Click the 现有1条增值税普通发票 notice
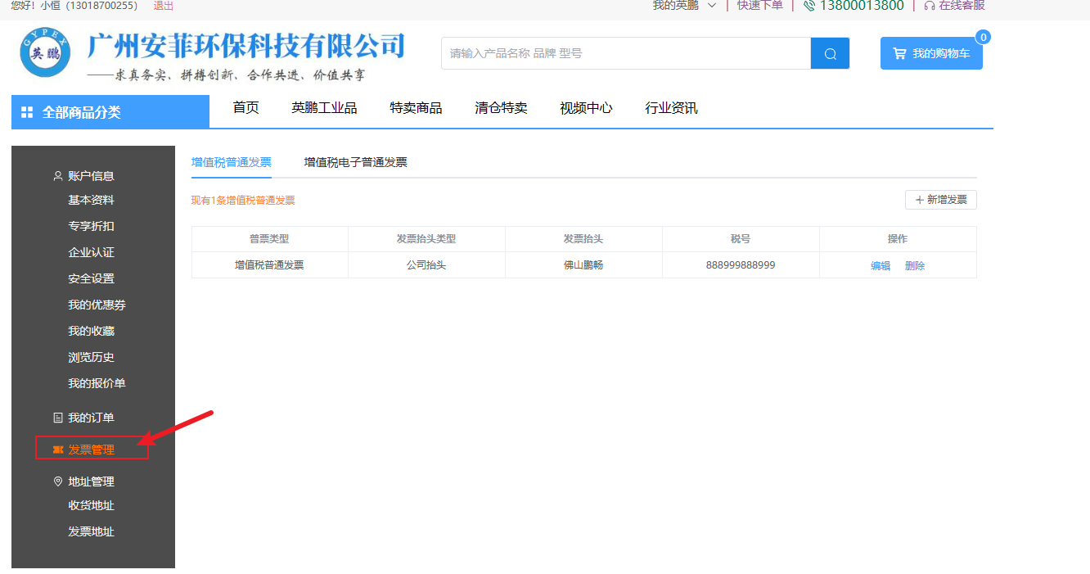This screenshot has height=574, width=1090. 243,201
